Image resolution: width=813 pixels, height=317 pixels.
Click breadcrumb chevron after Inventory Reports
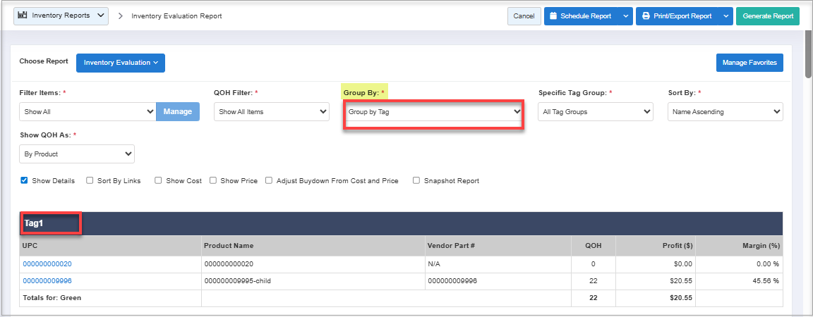[x=121, y=16]
